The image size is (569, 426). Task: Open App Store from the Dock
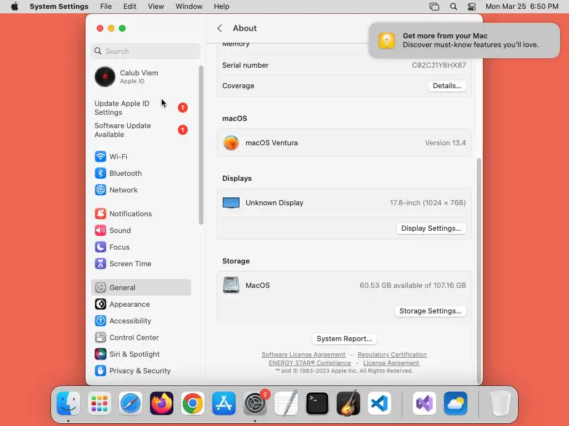(x=224, y=403)
